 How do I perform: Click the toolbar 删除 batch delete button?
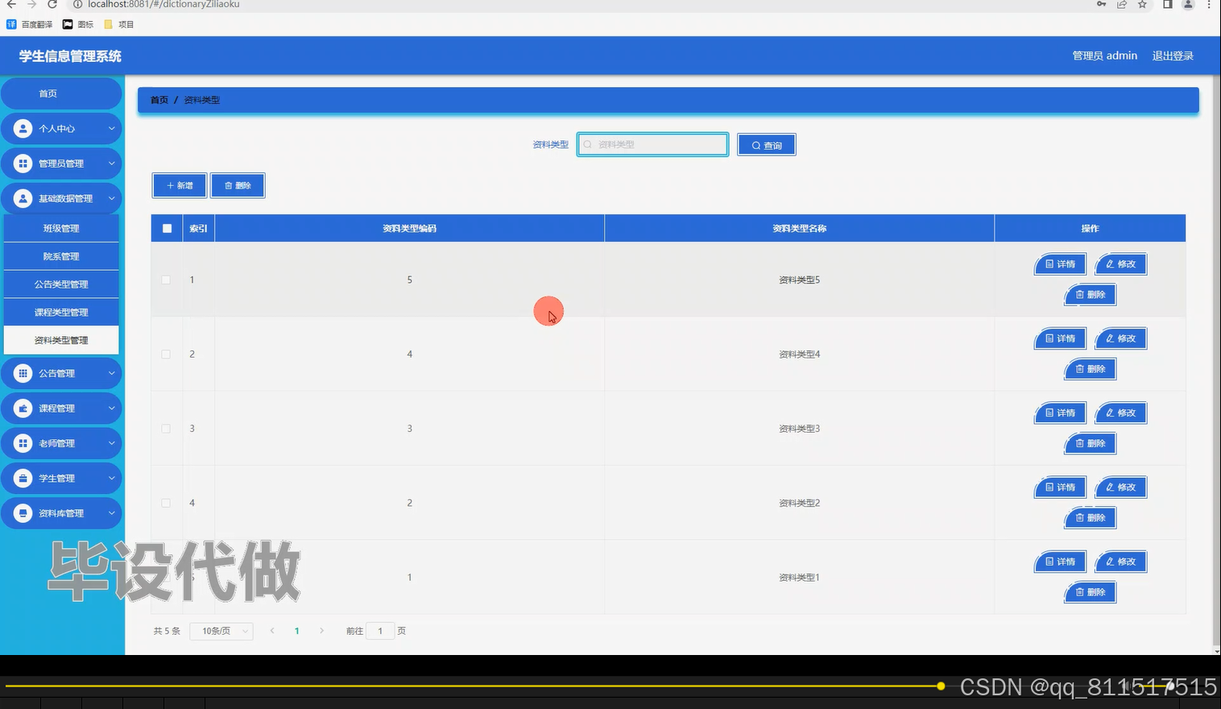tap(238, 185)
